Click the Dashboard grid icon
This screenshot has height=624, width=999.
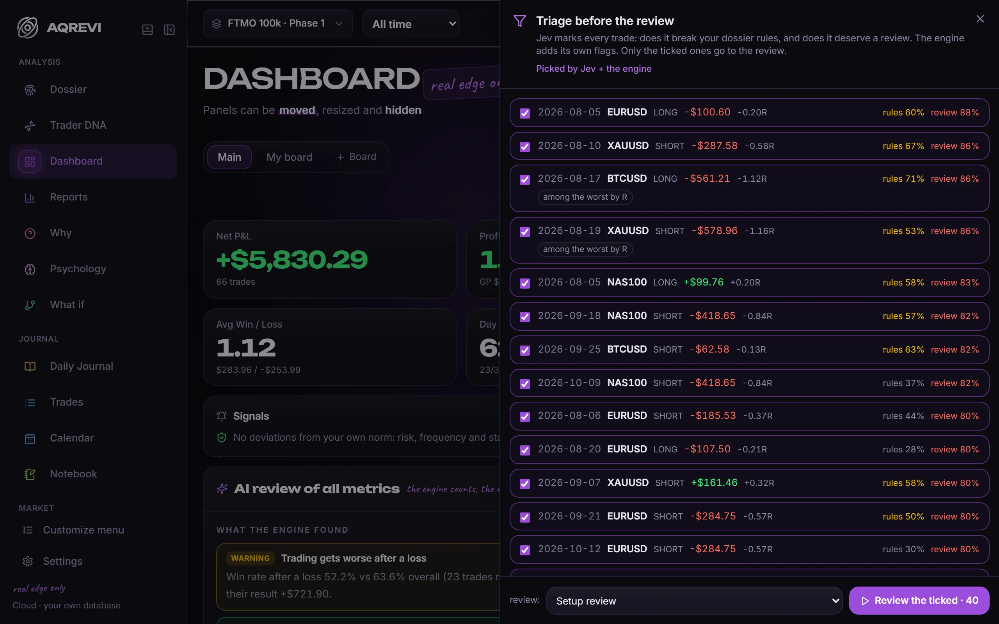point(30,161)
